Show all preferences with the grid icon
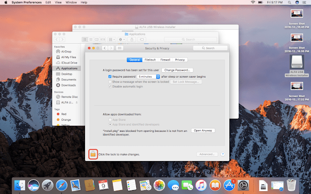 pos(120,48)
